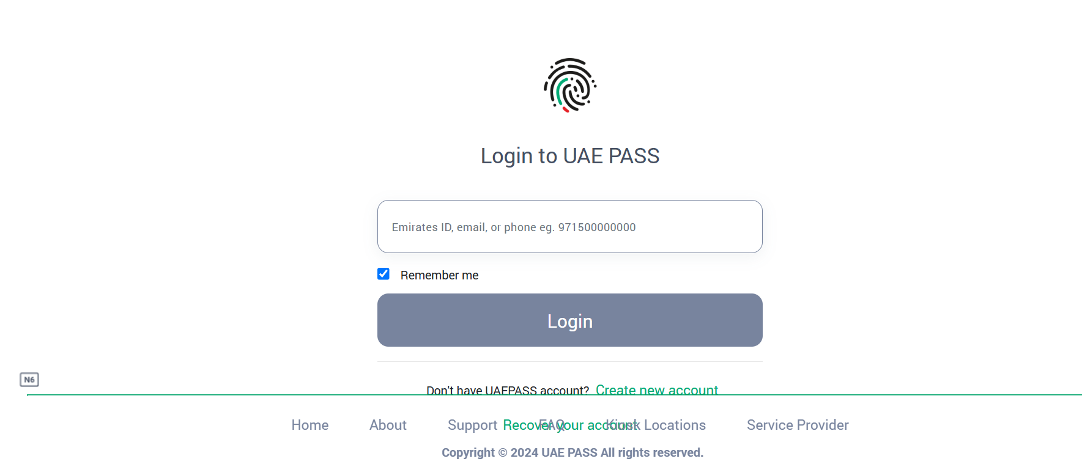1082x461 pixels.
Task: Uncheck the Remember me checkbox
Action: pyautogui.click(x=384, y=274)
